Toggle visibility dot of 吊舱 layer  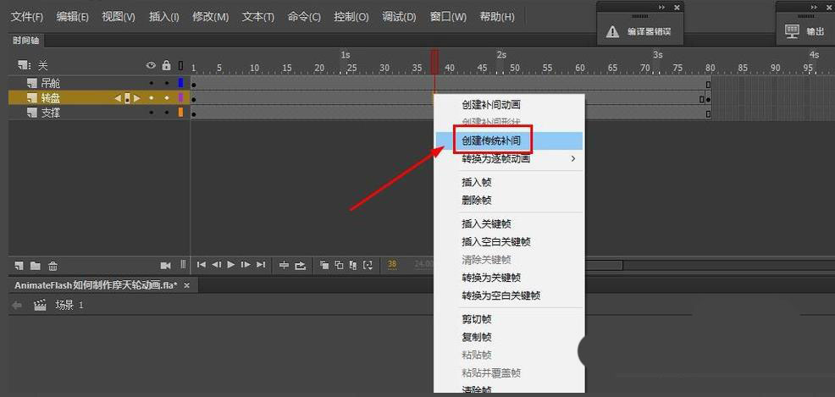pyautogui.click(x=152, y=84)
